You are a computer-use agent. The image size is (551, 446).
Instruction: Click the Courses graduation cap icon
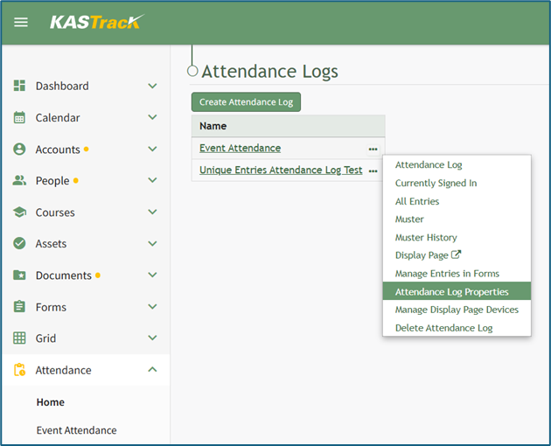pyautogui.click(x=19, y=213)
